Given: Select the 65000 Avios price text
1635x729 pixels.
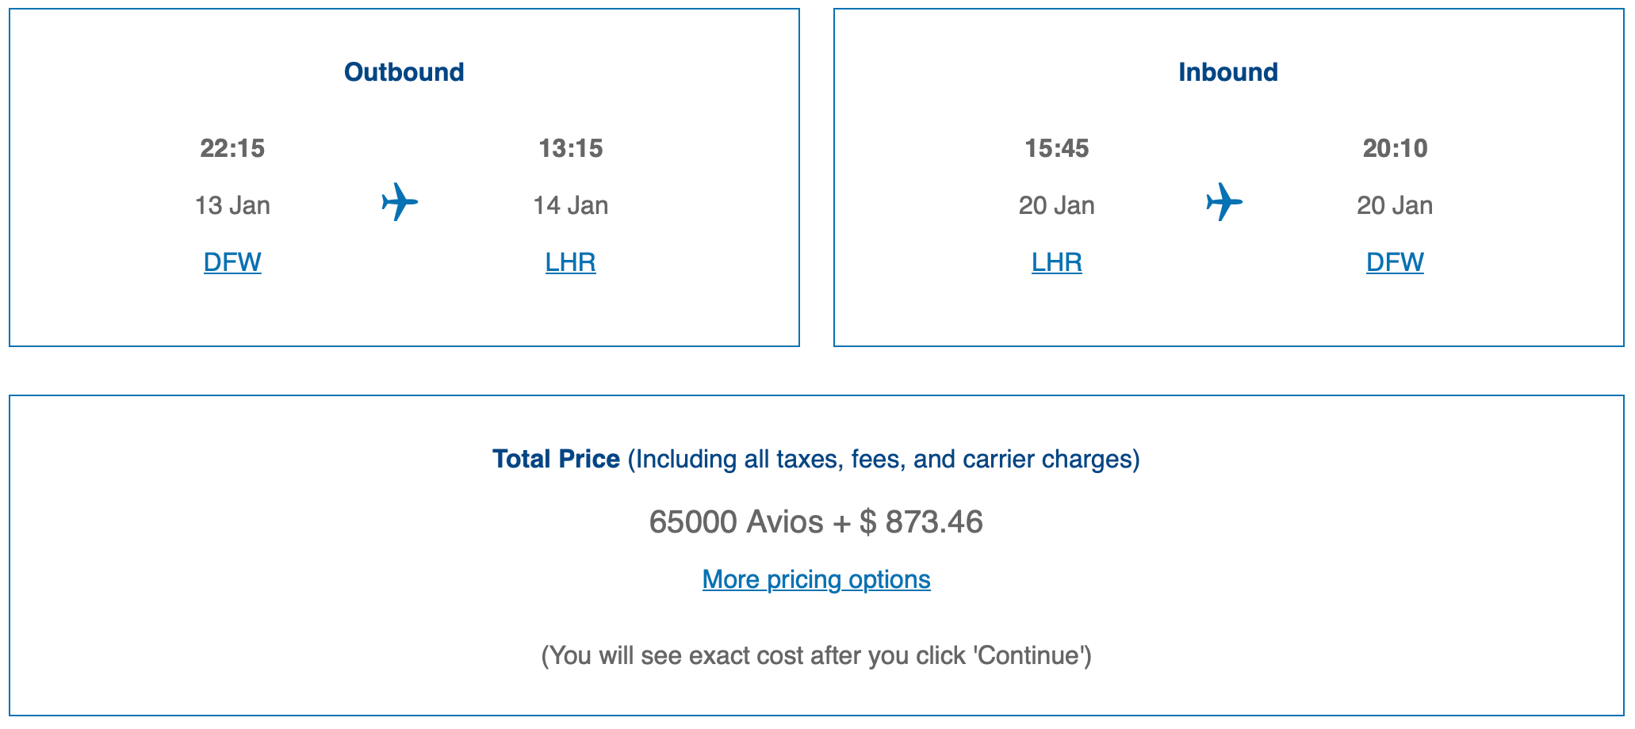Looking at the screenshot, I should tap(816, 521).
